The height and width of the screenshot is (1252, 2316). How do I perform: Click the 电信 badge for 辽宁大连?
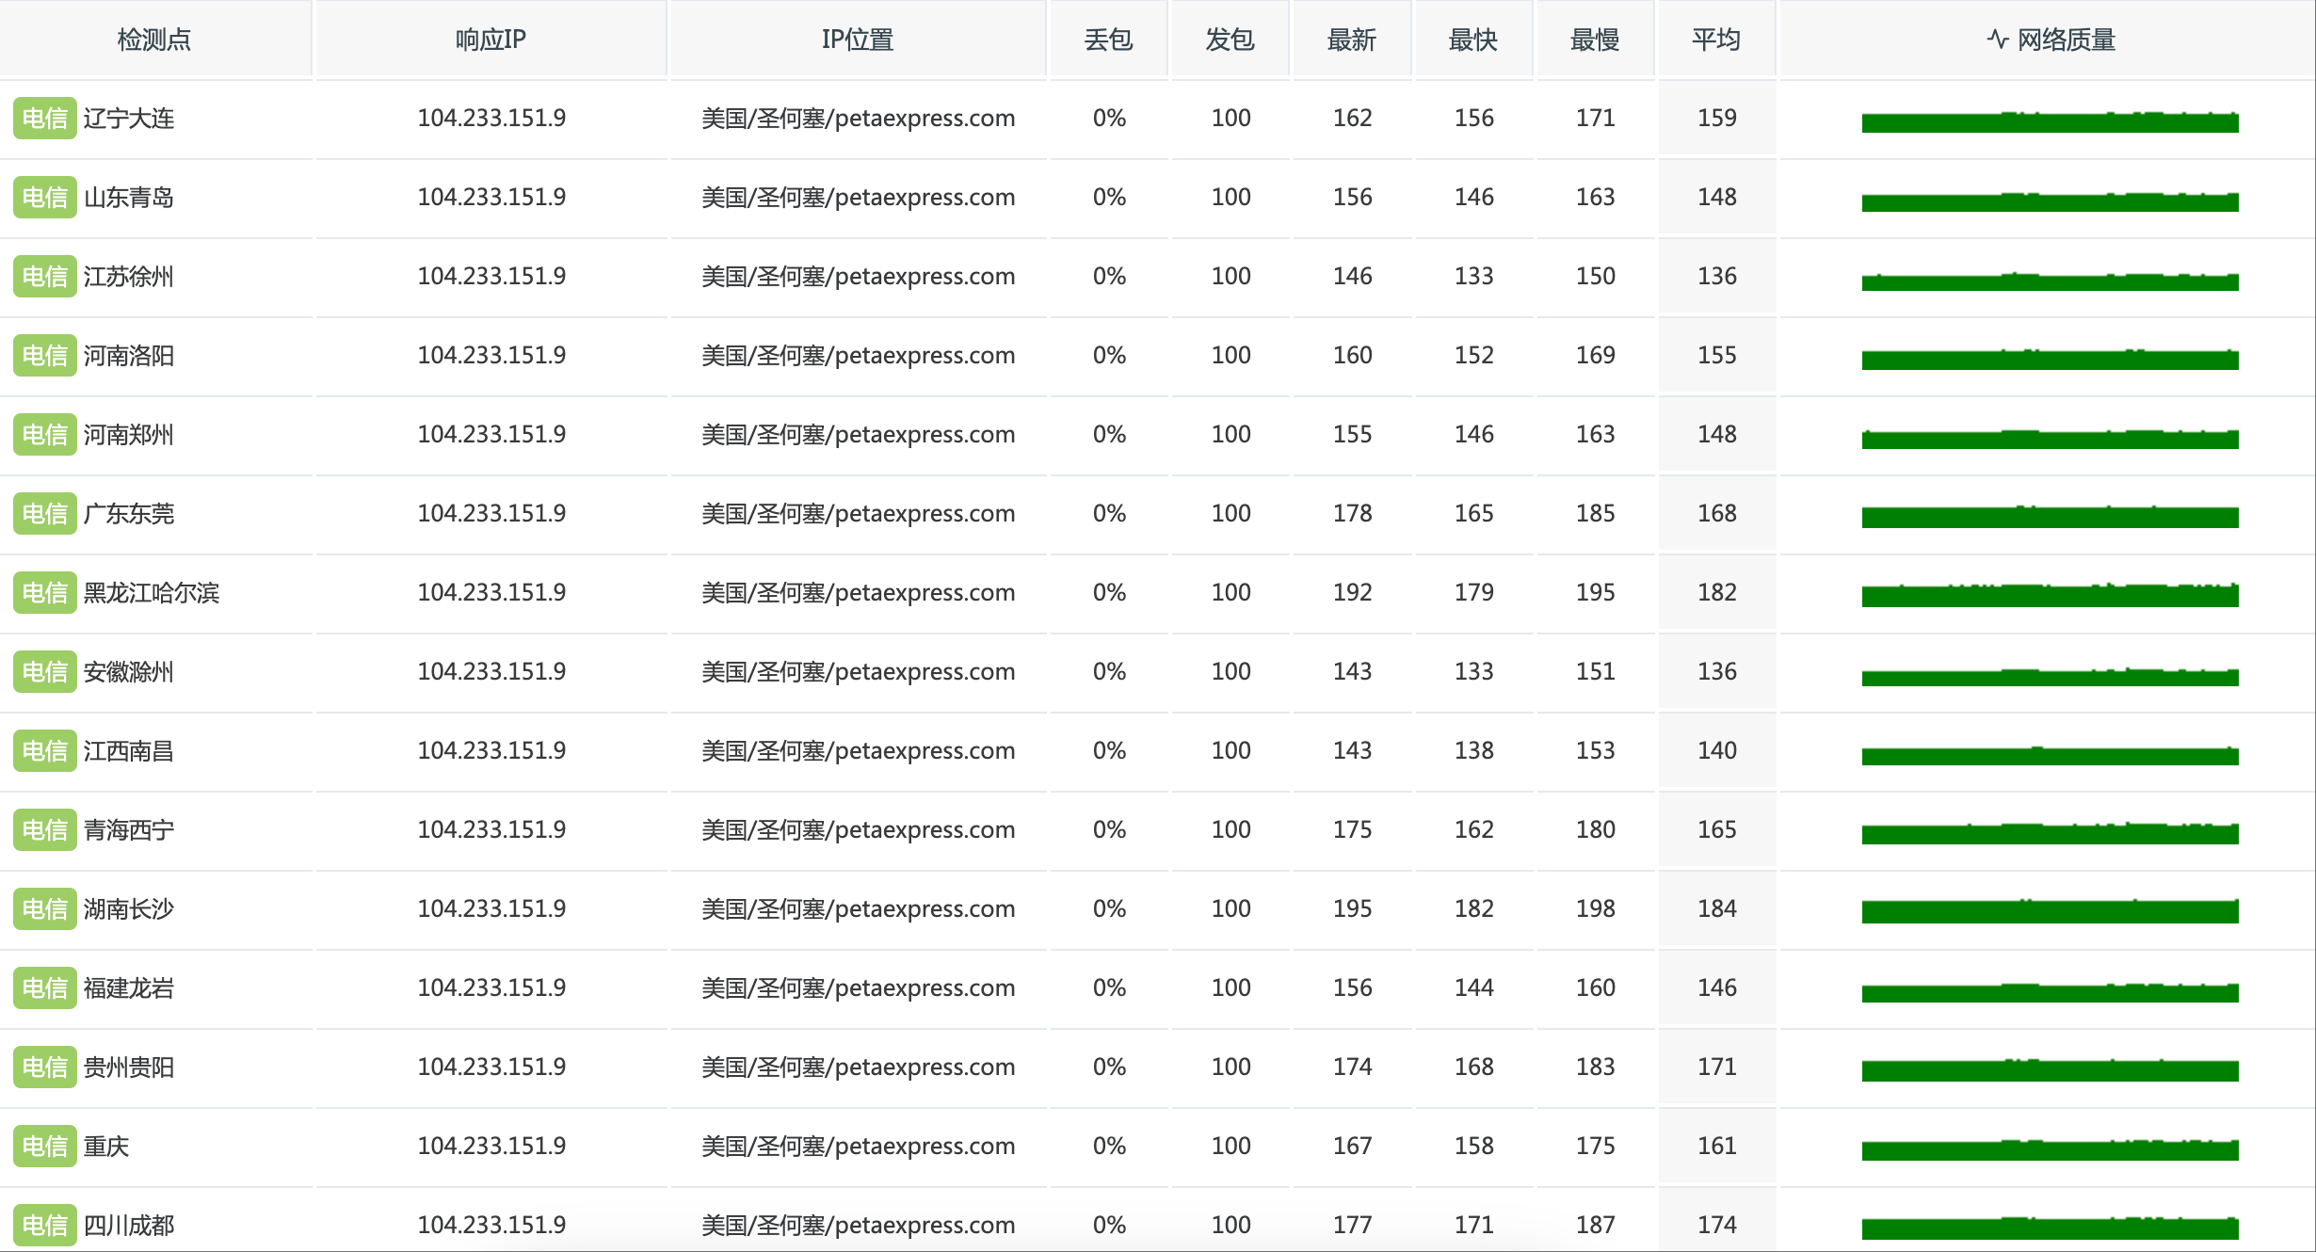(x=44, y=119)
